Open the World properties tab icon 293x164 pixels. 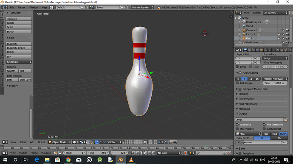pyautogui.click(x=257, y=50)
